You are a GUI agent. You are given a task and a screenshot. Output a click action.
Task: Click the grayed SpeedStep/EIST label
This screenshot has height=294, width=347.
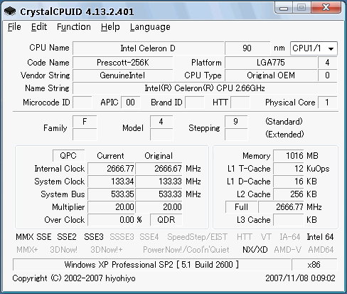tap(197, 237)
